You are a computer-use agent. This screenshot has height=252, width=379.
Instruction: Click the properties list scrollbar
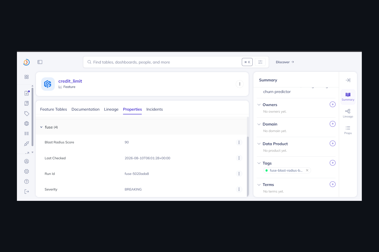(x=248, y=166)
